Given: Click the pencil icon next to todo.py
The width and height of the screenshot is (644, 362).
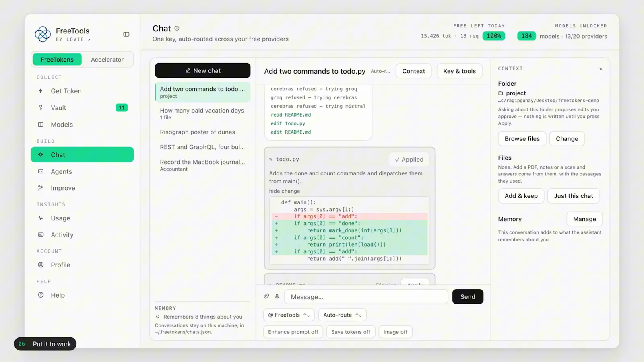Looking at the screenshot, I should 271,160.
